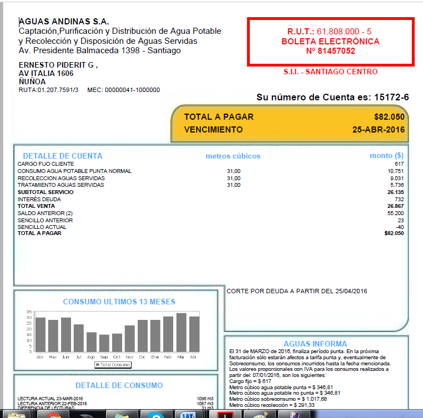This screenshot has width=423, height=418.
Task: Select the BOLETA ELECTRÓNICA title
Action: [x=330, y=41]
